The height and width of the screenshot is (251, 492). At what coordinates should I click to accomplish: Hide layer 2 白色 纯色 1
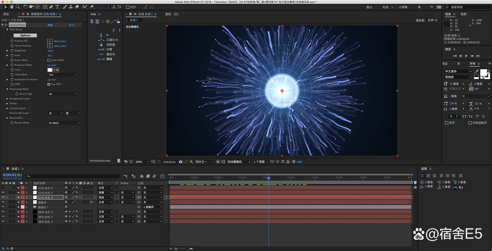pos(3,193)
